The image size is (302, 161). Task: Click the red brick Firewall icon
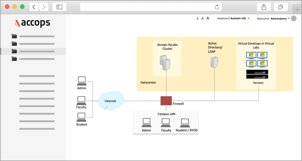166,101
